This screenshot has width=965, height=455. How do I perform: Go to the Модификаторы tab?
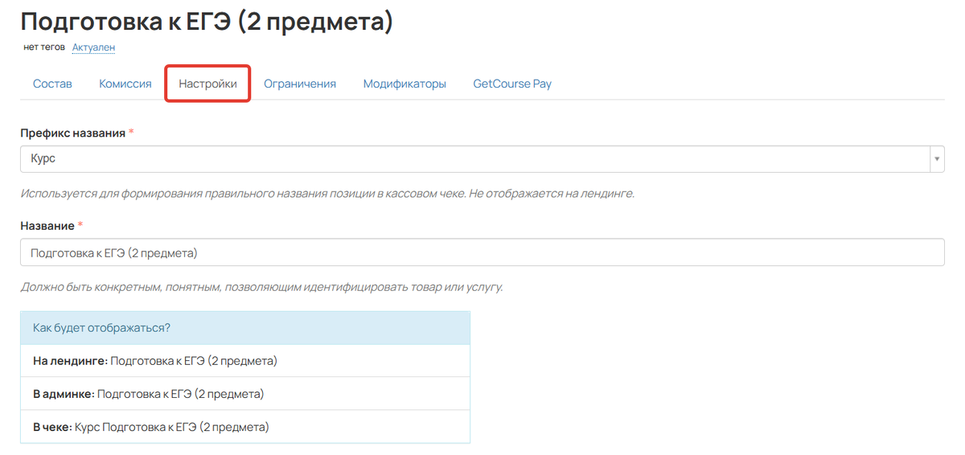tap(404, 84)
